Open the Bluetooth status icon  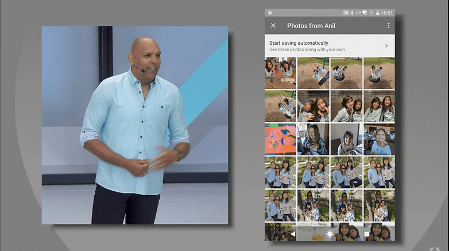pyautogui.click(x=352, y=13)
